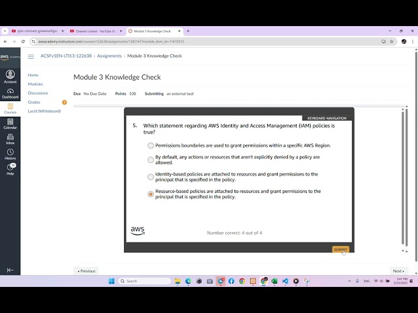The image size is (418, 313).
Task: Open Grades in course navigation
Action: click(x=34, y=102)
